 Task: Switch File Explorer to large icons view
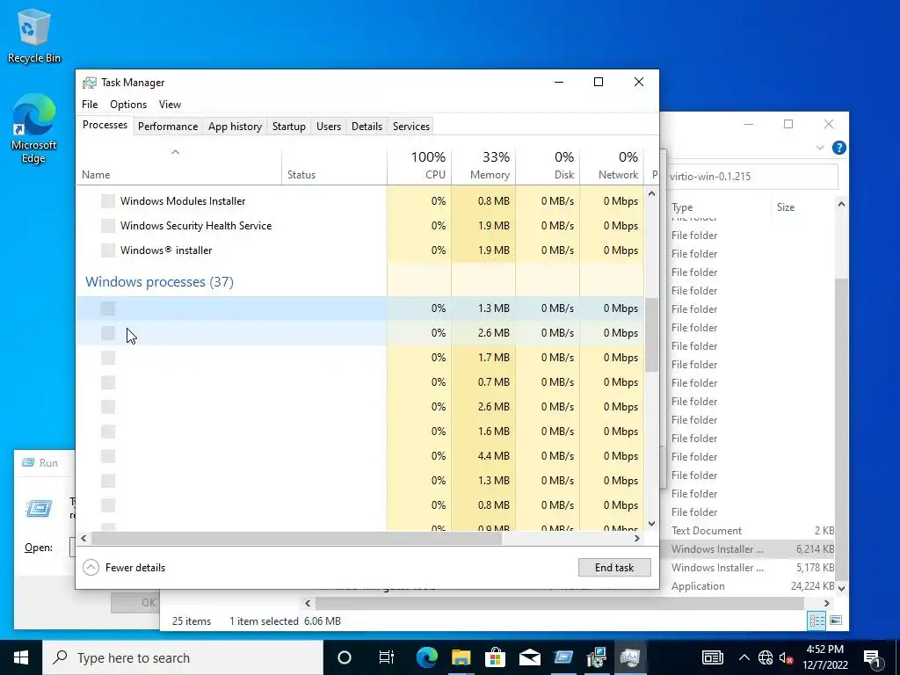click(836, 621)
